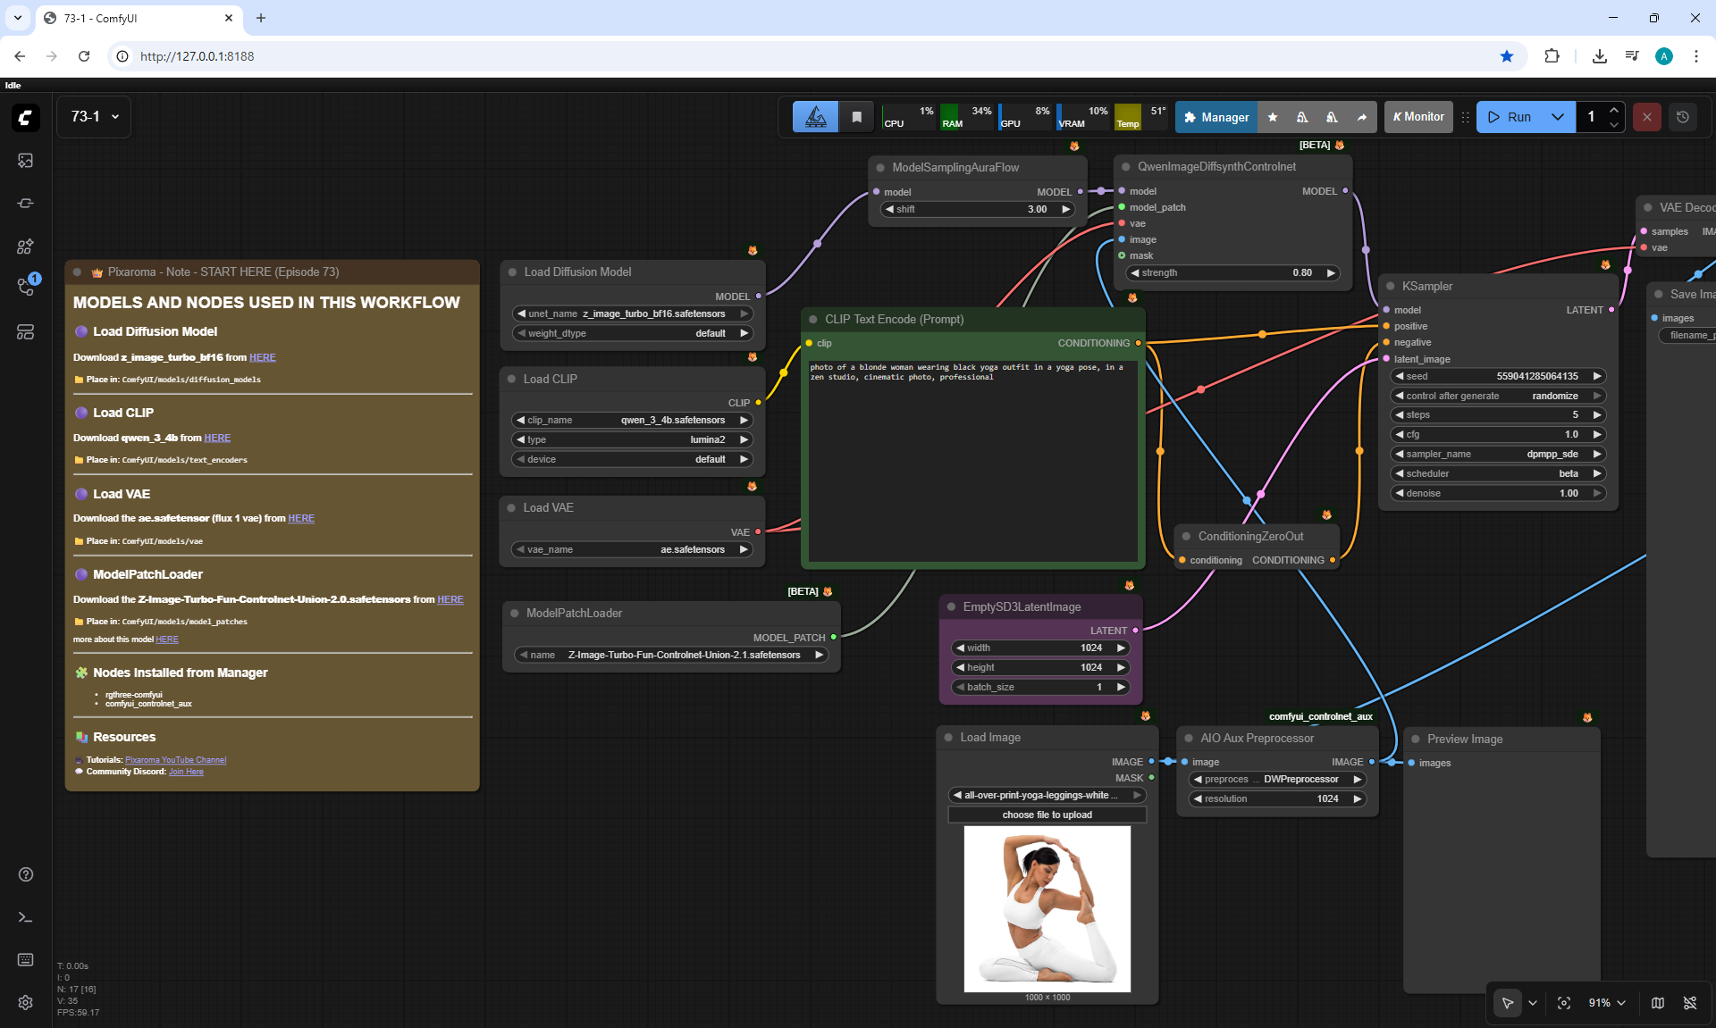This screenshot has width=1716, height=1028.
Task: Open the settings gear in the sidebar
Action: (x=25, y=1002)
